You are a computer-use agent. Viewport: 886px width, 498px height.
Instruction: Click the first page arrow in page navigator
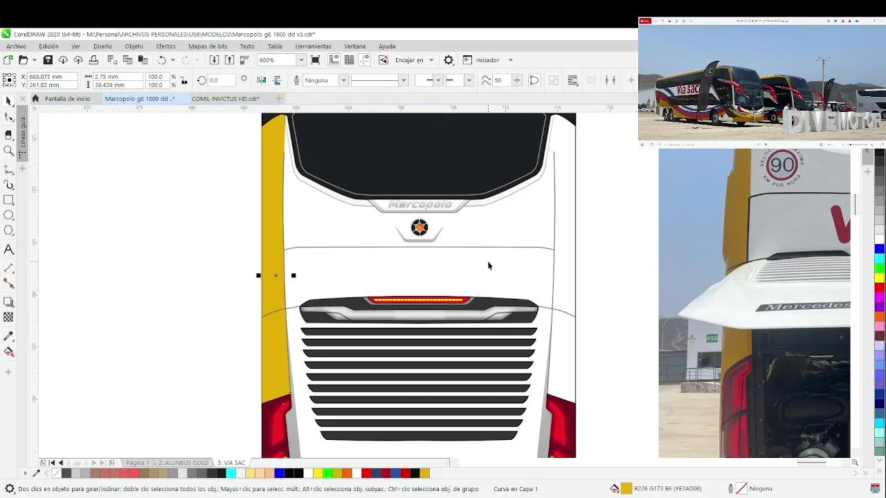(x=52, y=463)
